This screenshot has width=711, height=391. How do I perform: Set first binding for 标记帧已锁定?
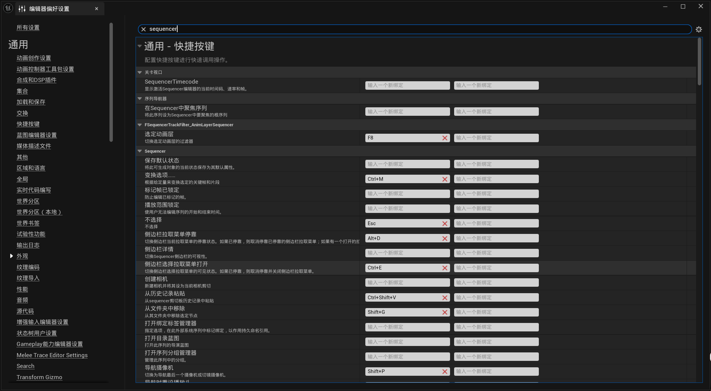pyautogui.click(x=407, y=194)
